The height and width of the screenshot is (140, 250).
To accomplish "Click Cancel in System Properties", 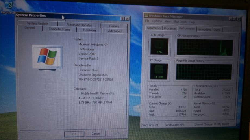I will click(96, 134).
